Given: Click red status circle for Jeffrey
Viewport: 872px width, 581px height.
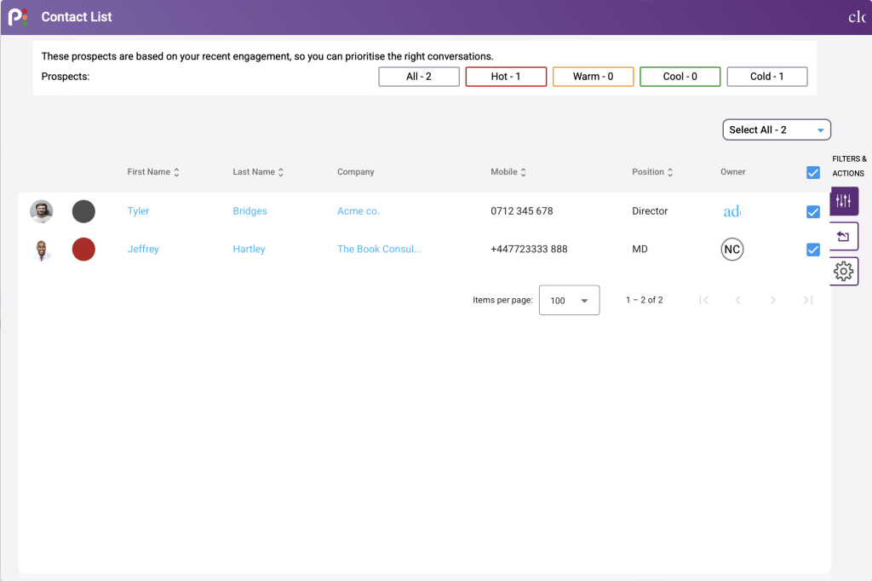Looking at the screenshot, I should pyautogui.click(x=83, y=250).
